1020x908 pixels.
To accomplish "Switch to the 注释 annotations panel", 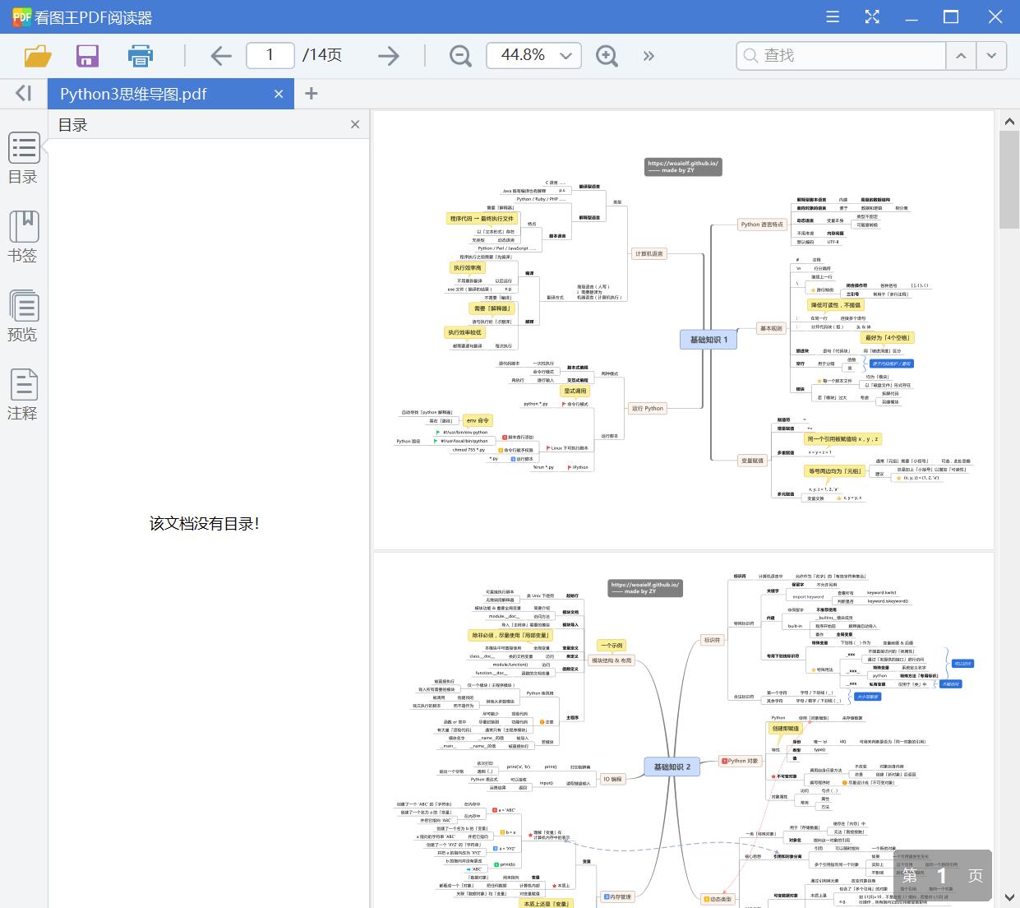I will coord(23,395).
